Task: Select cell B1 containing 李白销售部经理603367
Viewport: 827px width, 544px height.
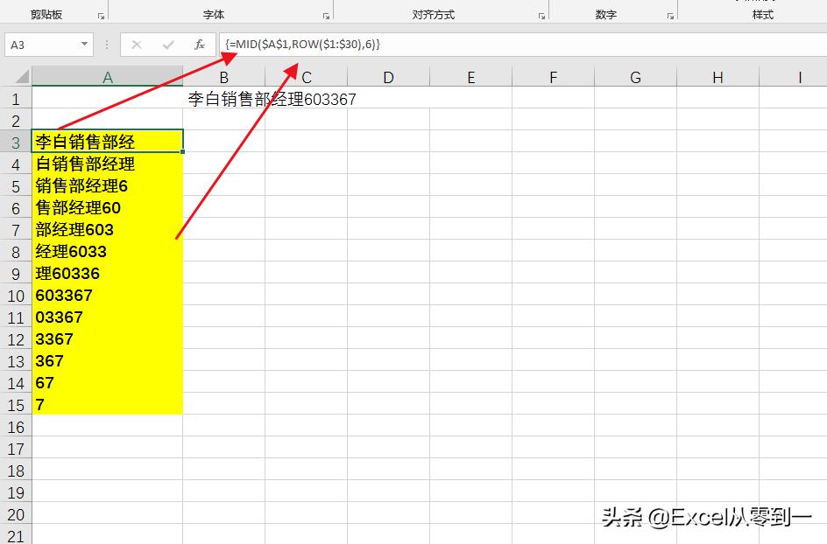Action: 223,99
